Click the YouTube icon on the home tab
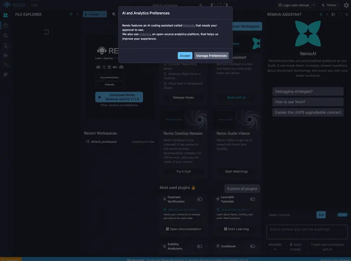 [98, 67]
